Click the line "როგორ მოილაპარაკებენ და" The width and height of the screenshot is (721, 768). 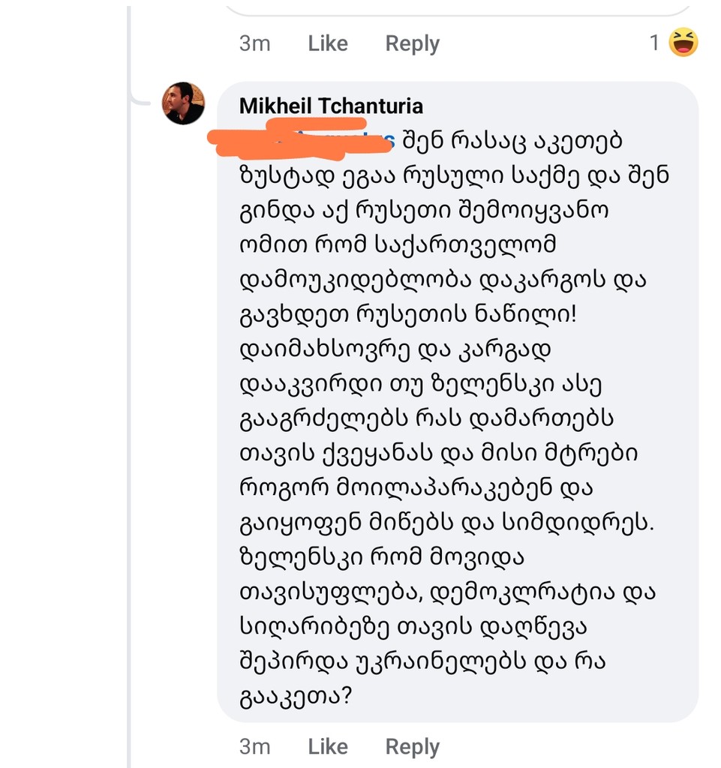(x=416, y=487)
